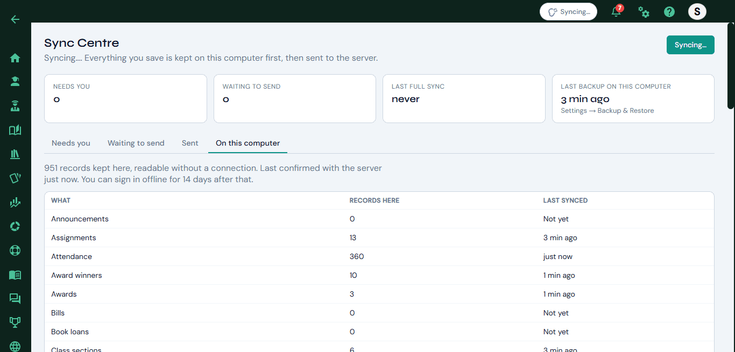735x352 pixels.
Task: Open the chat bubbles messages icon
Action: point(15,299)
